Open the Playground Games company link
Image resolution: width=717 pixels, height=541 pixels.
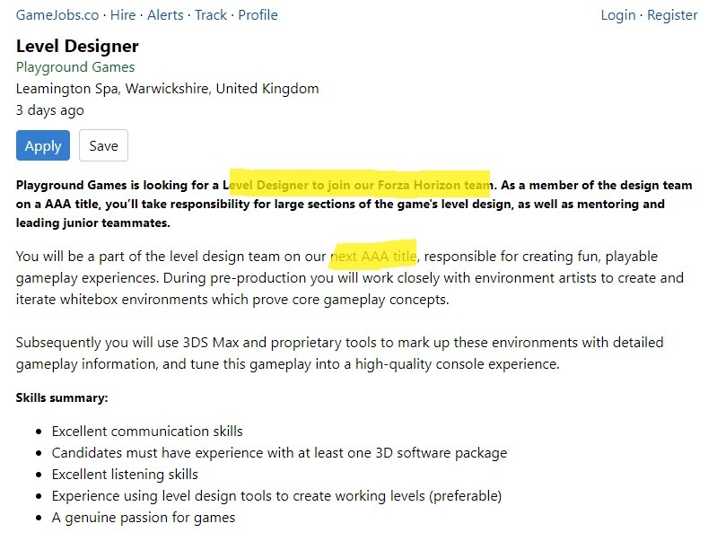(x=75, y=67)
